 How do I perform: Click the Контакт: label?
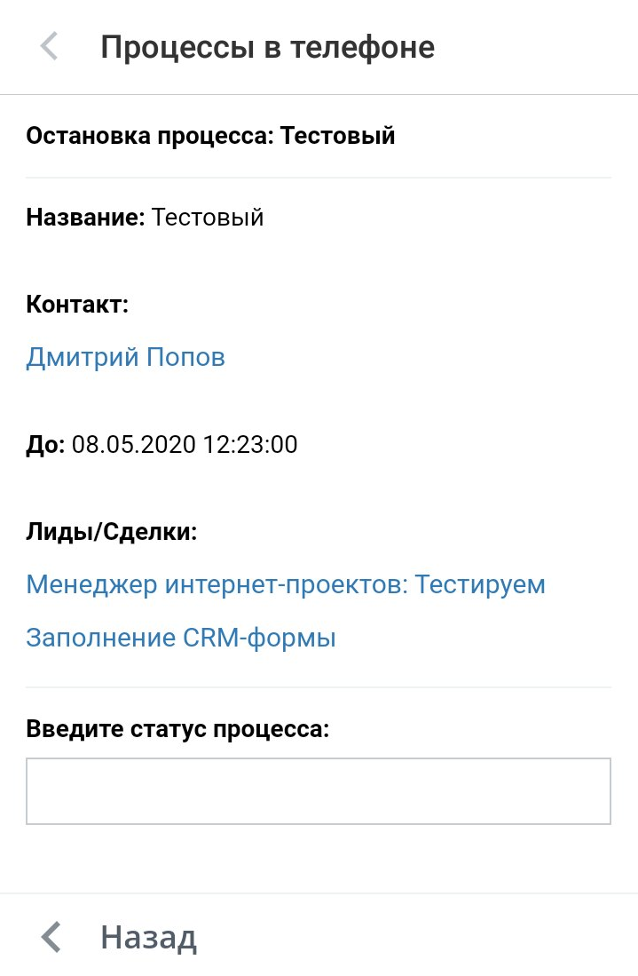(x=77, y=305)
